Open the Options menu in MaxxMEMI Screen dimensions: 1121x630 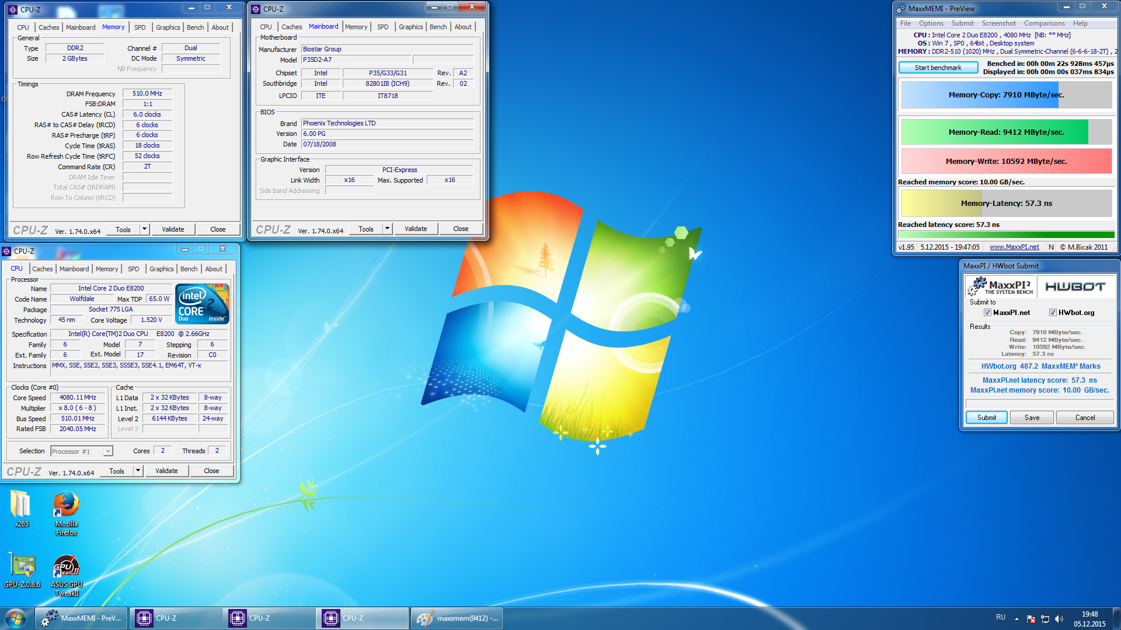tap(931, 23)
